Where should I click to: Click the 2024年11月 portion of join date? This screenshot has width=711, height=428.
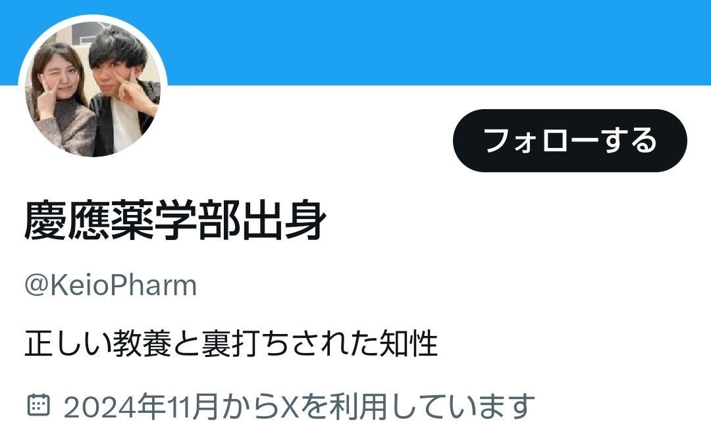(x=141, y=406)
